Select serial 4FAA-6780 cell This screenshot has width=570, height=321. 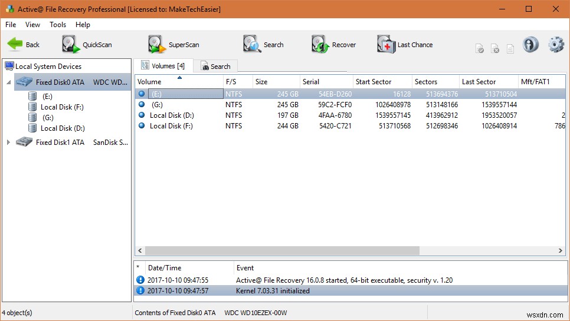click(335, 115)
